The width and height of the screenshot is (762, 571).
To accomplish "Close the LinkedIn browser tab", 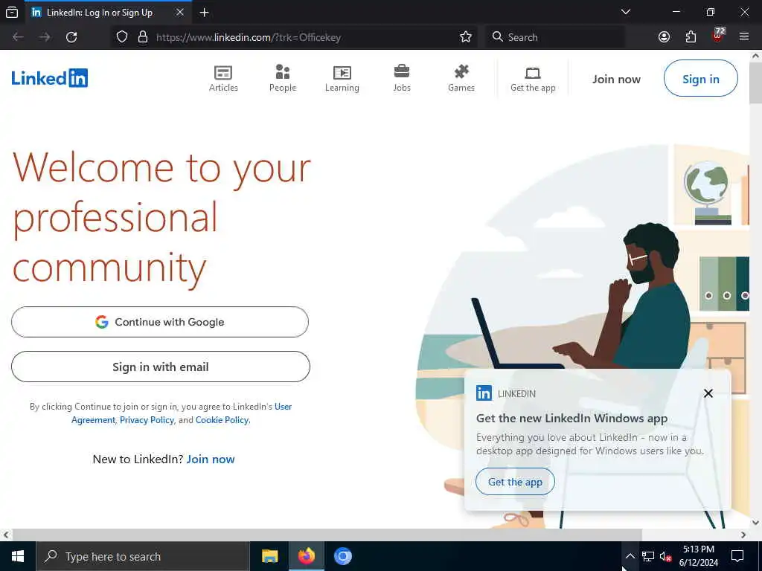I will coord(180,12).
